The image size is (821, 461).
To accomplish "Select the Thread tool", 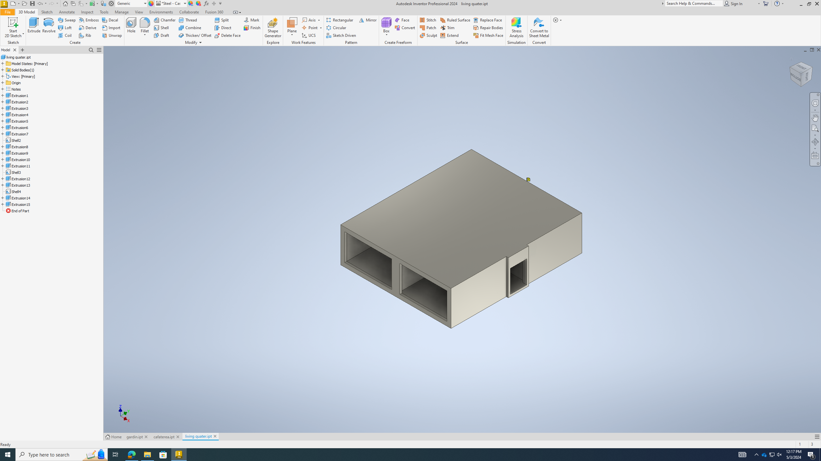I will [188, 20].
